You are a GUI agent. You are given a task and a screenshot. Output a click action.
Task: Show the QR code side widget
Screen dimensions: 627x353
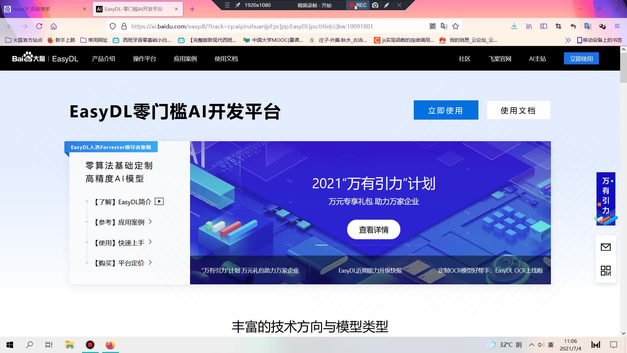click(606, 271)
